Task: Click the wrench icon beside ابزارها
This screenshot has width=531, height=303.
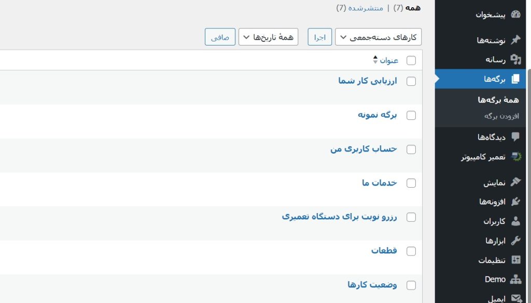Action: 515,240
